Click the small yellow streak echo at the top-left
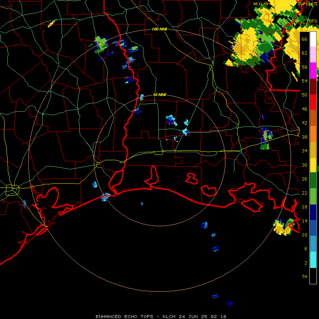The width and height of the screenshot is (319, 319). click(x=51, y=24)
